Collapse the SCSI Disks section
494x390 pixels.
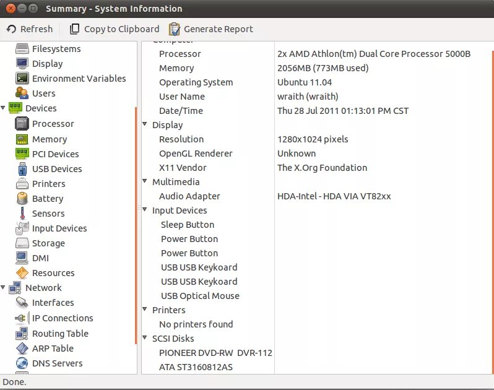tap(145, 339)
